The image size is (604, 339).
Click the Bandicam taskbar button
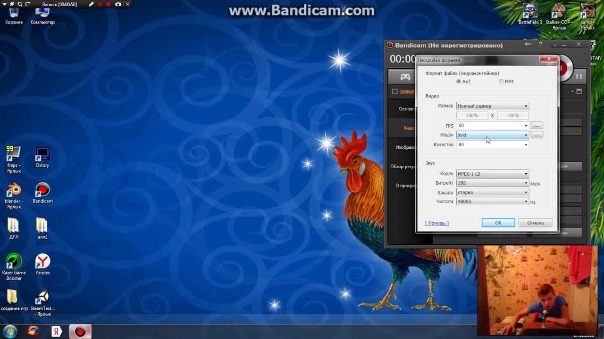pos(80,331)
